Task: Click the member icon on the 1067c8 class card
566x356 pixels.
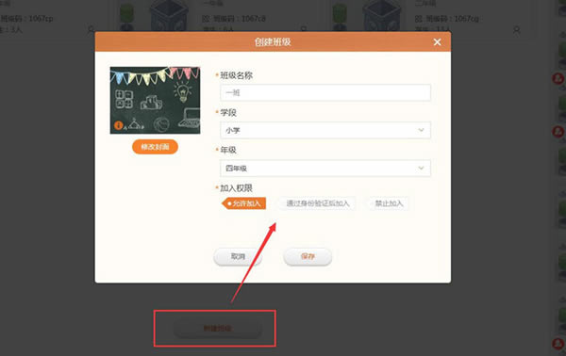Action: pyautogui.click(x=304, y=29)
